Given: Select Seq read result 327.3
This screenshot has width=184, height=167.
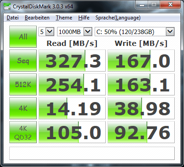Looking at the screenshot, I should [72, 61].
